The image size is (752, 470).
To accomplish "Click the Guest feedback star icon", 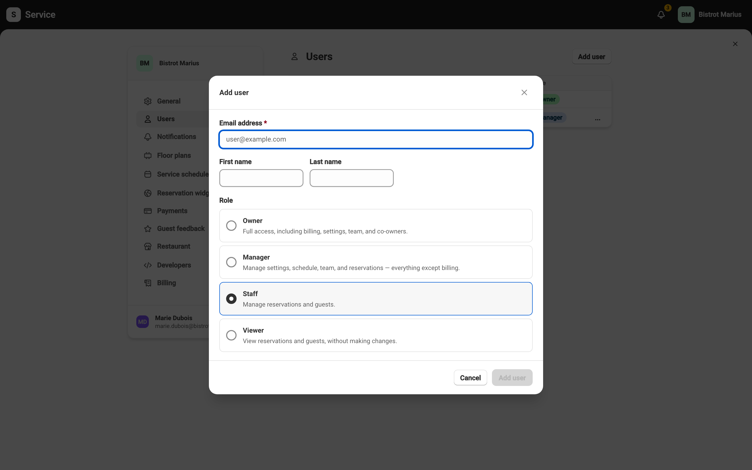I will coord(148,229).
